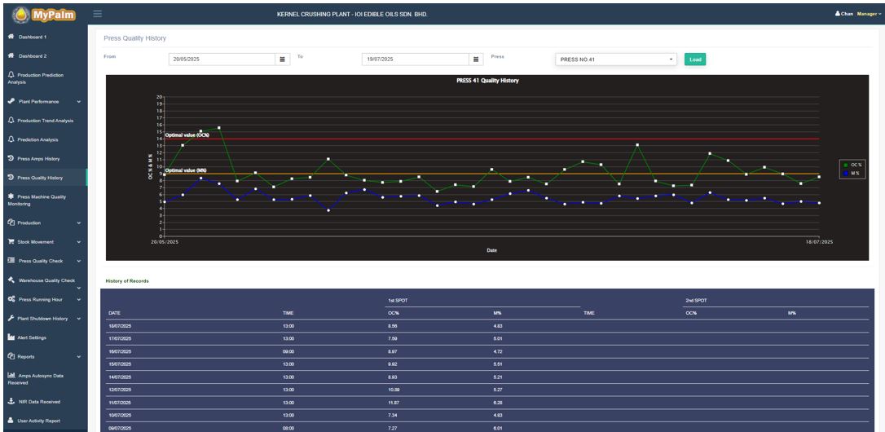Screen dimensions: 885x432
Task: Open Production Trend Analysis menu item
Action: click(45, 121)
